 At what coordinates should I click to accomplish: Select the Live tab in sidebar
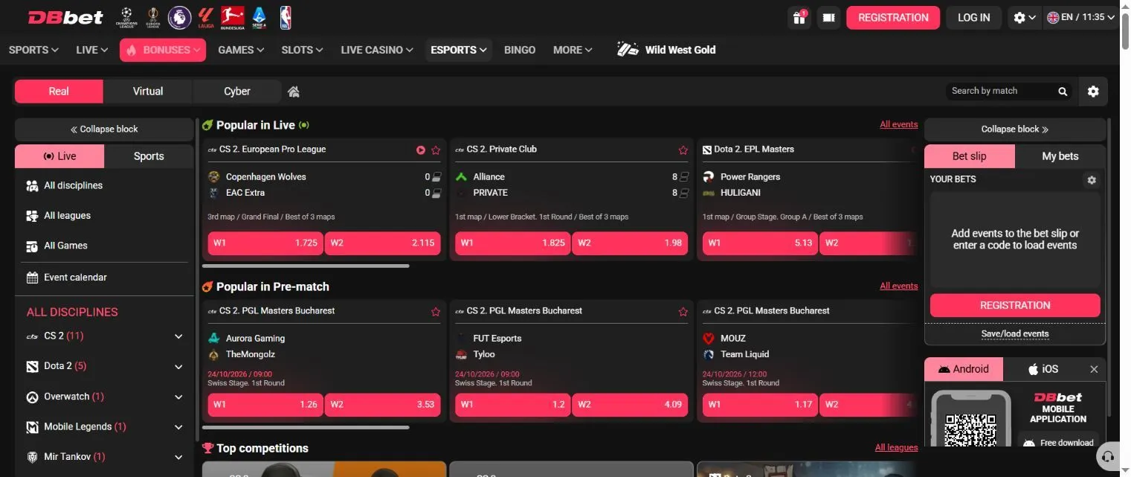coord(59,156)
